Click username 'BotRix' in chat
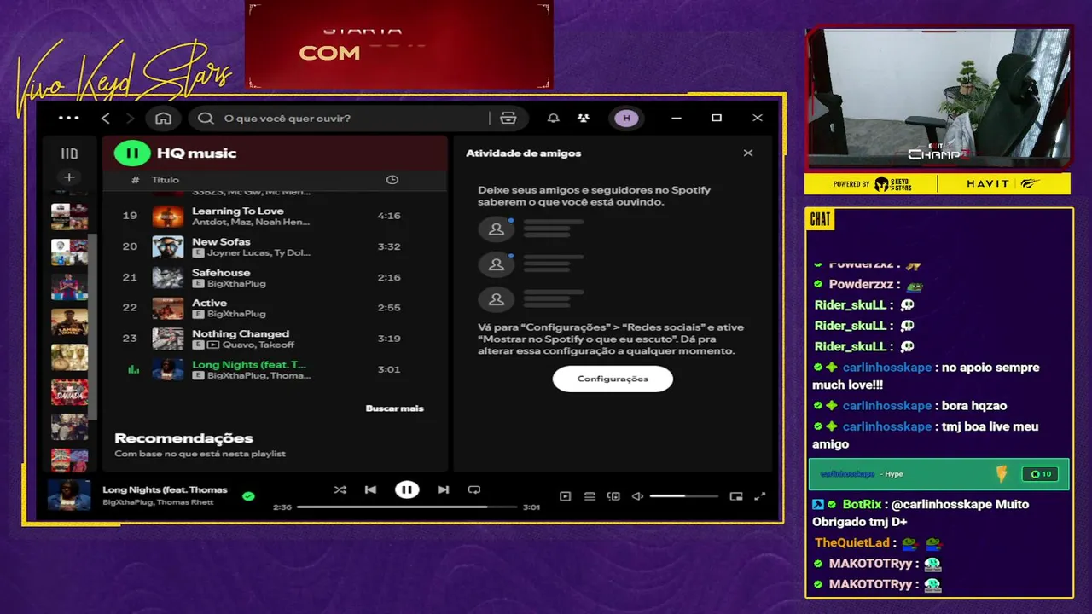1092x614 pixels. 863,504
